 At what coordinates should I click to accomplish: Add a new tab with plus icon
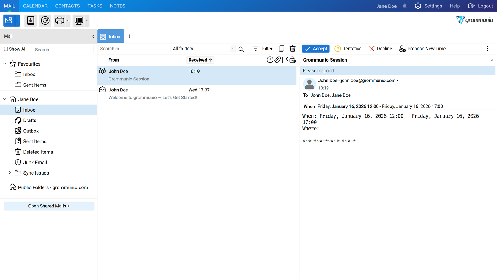point(129,36)
